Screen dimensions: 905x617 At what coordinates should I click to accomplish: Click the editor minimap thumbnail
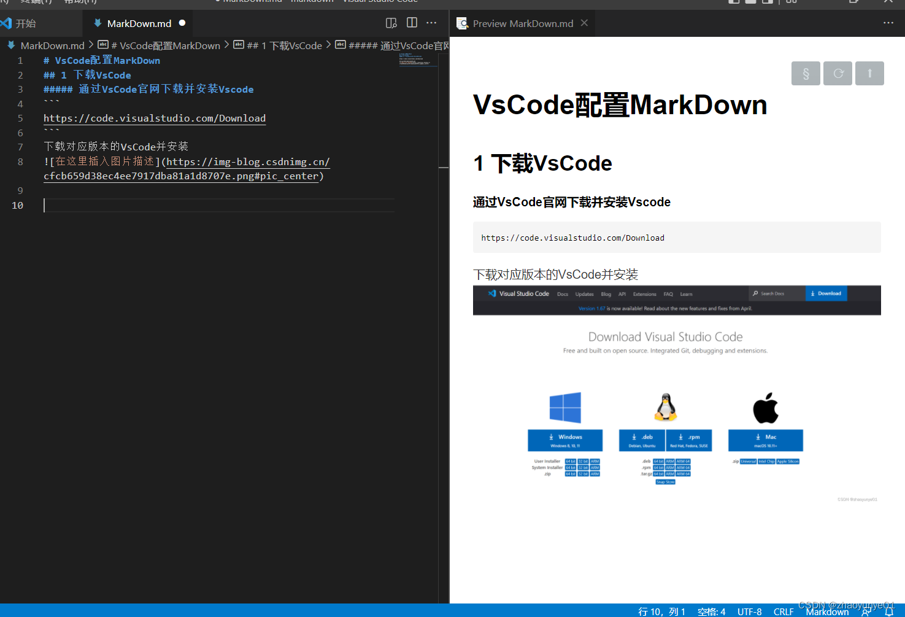(x=418, y=60)
